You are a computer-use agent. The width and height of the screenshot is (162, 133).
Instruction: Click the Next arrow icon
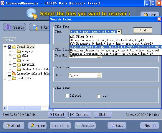155,126
